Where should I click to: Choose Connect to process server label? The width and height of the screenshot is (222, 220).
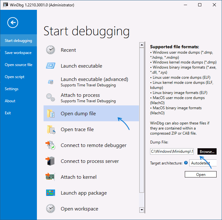(x=90, y=161)
